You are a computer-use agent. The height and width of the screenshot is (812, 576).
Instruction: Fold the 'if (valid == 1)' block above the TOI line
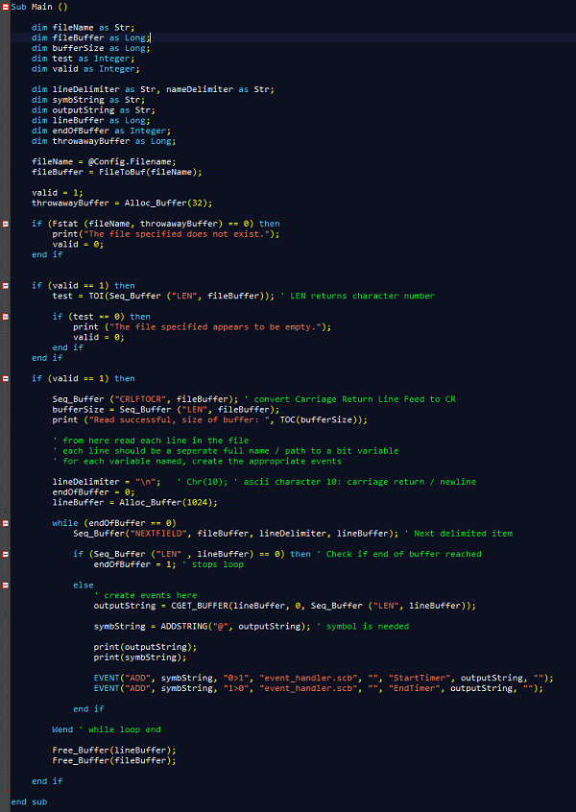click(6, 285)
